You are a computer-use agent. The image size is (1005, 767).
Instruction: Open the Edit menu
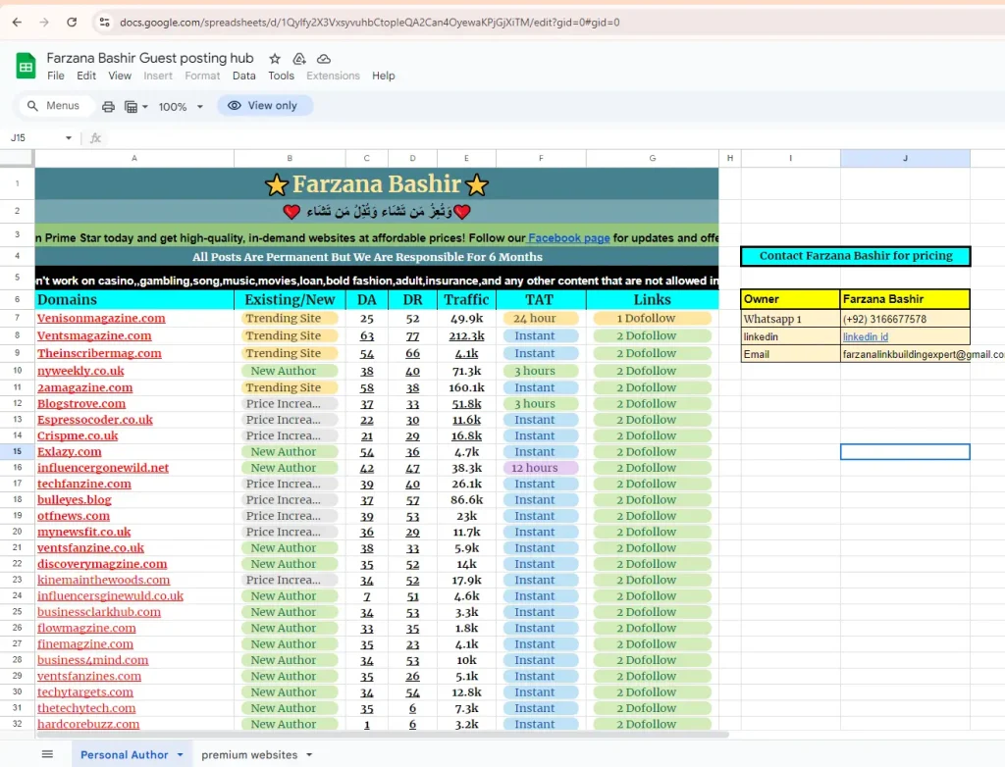point(86,76)
